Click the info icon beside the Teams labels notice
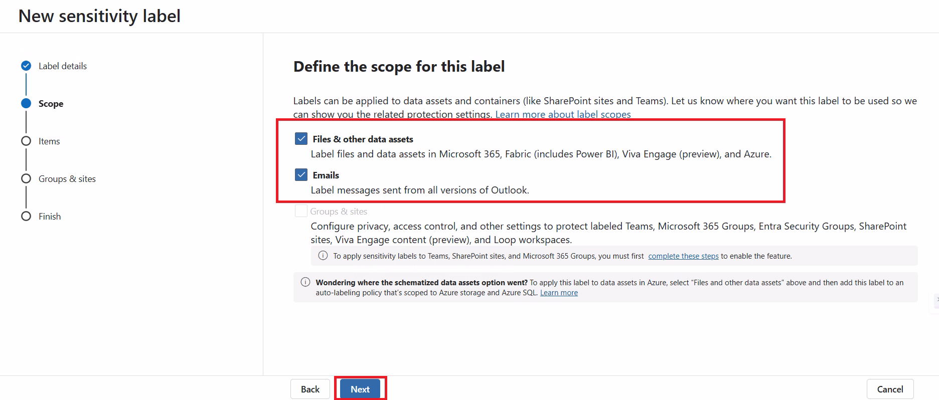Image resolution: width=939 pixels, height=400 pixels. 323,256
